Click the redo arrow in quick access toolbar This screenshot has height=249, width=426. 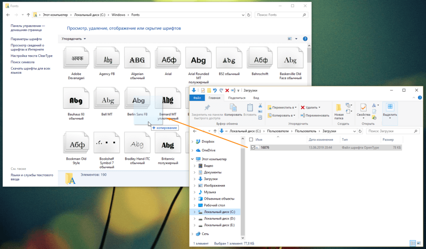(221, 90)
